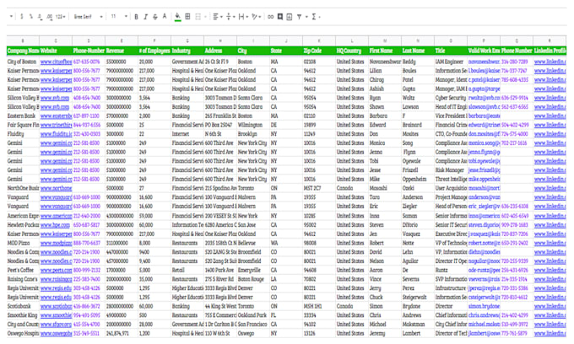
Task: Click the HQ Country header cell
Action: 352,51
